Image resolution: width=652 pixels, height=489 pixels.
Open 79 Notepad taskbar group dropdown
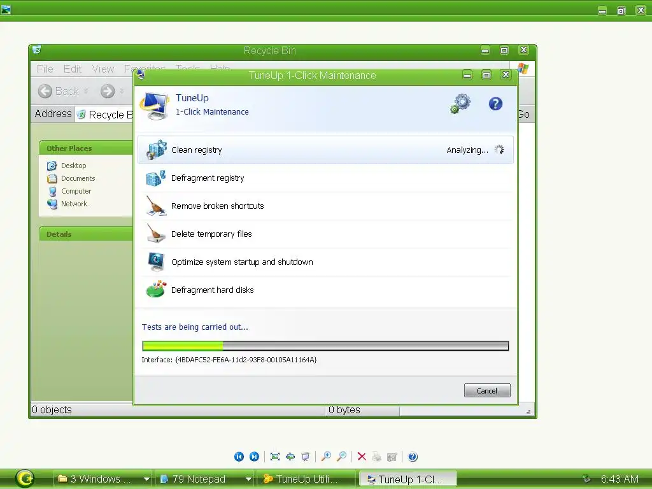248,479
